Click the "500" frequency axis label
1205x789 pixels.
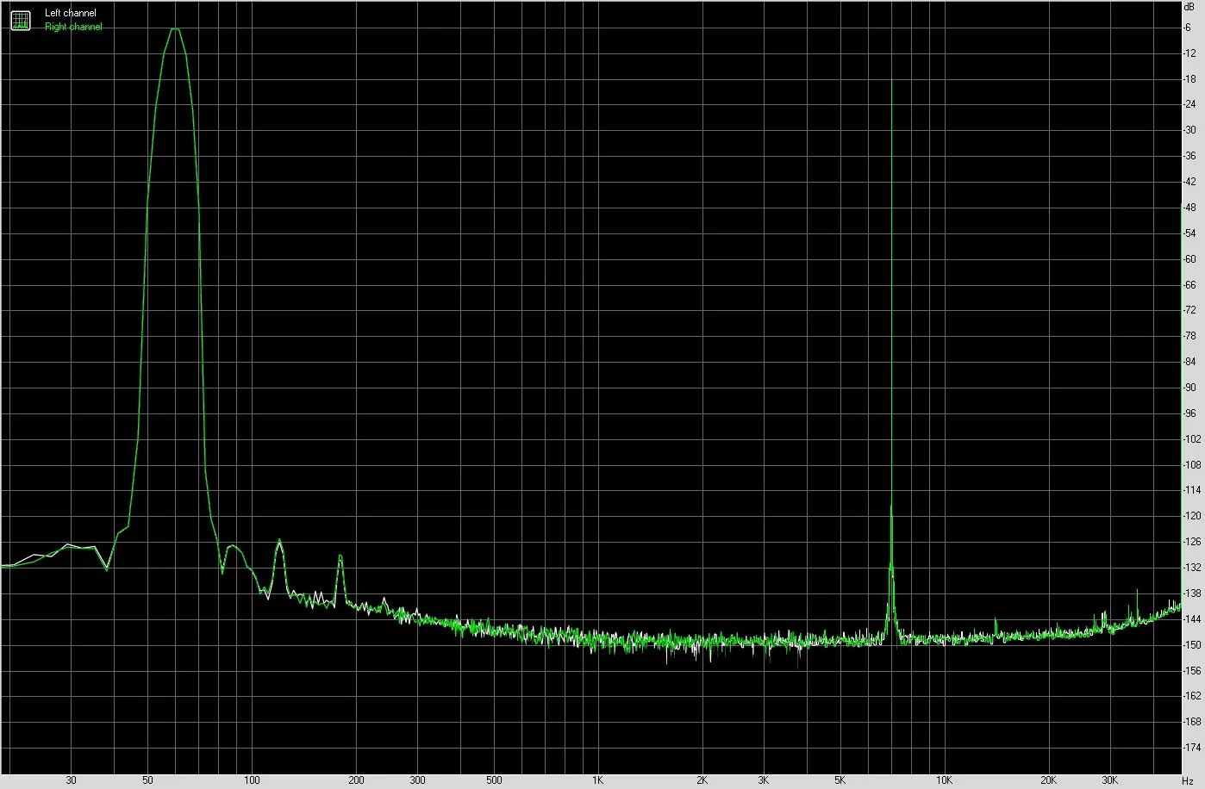494,780
